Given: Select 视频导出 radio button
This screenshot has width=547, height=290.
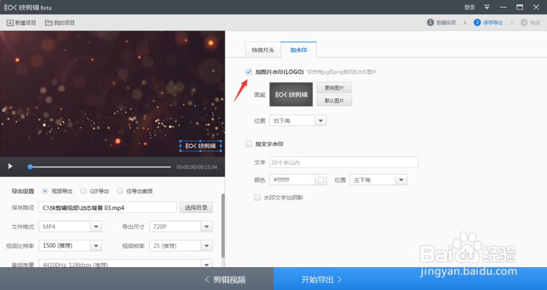Looking at the screenshot, I should pos(45,191).
